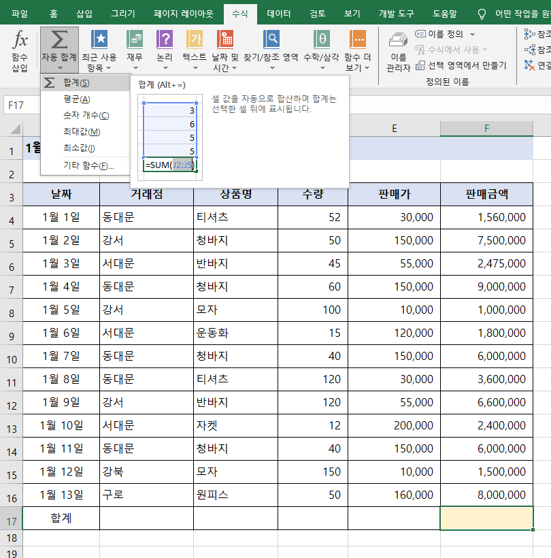
Task: Click the 자동 합계 sigma icon
Action: 59,39
